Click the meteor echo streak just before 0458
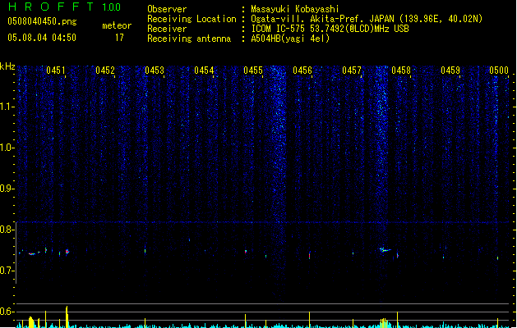Viewport: 517px width, 328px height. (x=385, y=250)
